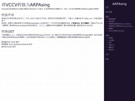Open the 原创UST resource link
Image resolution: width=135 pixels, height=101 pixels.
pyautogui.click(x=111, y=50)
